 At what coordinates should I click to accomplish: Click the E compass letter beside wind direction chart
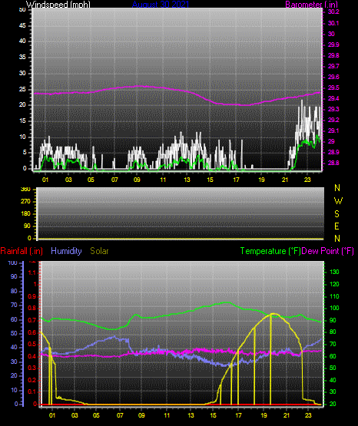[x=336, y=226]
